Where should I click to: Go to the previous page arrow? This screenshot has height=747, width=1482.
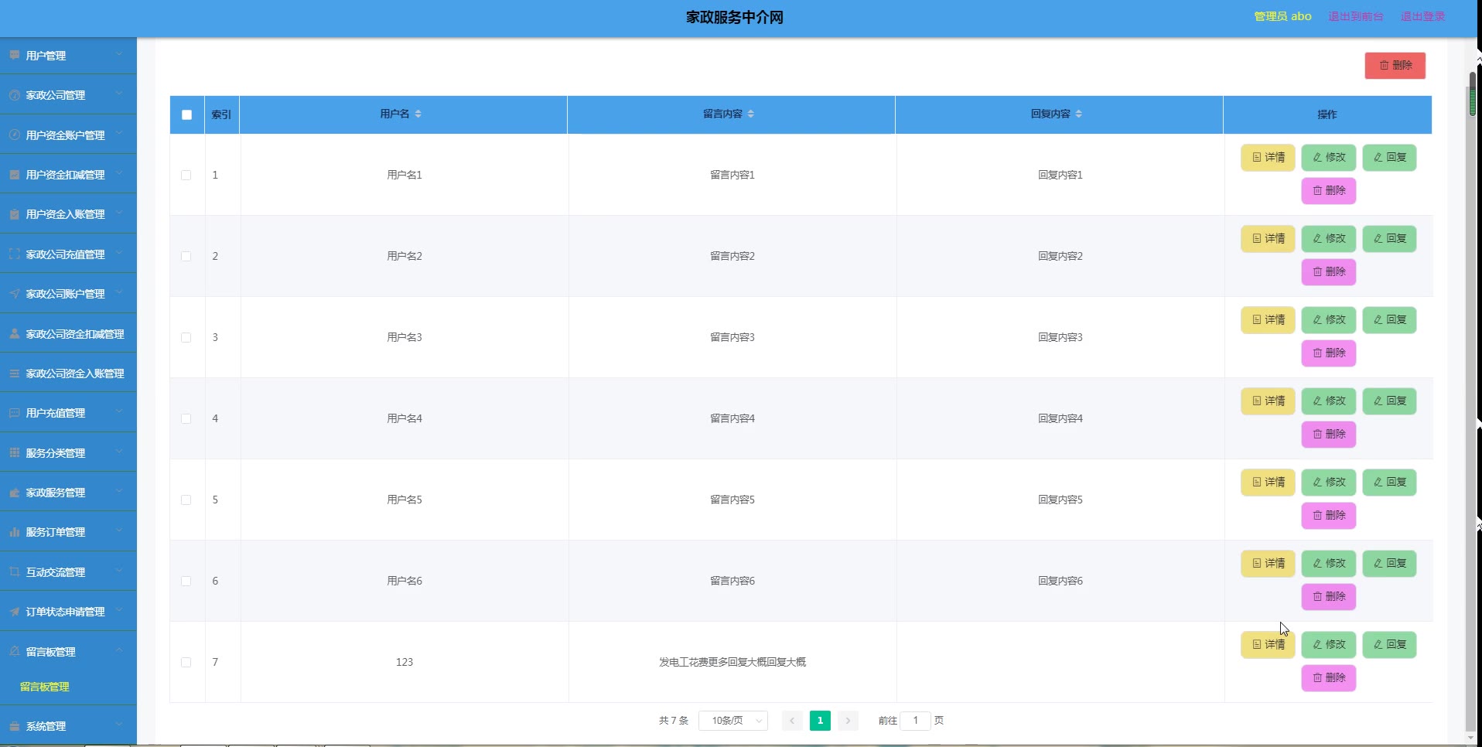click(x=792, y=721)
